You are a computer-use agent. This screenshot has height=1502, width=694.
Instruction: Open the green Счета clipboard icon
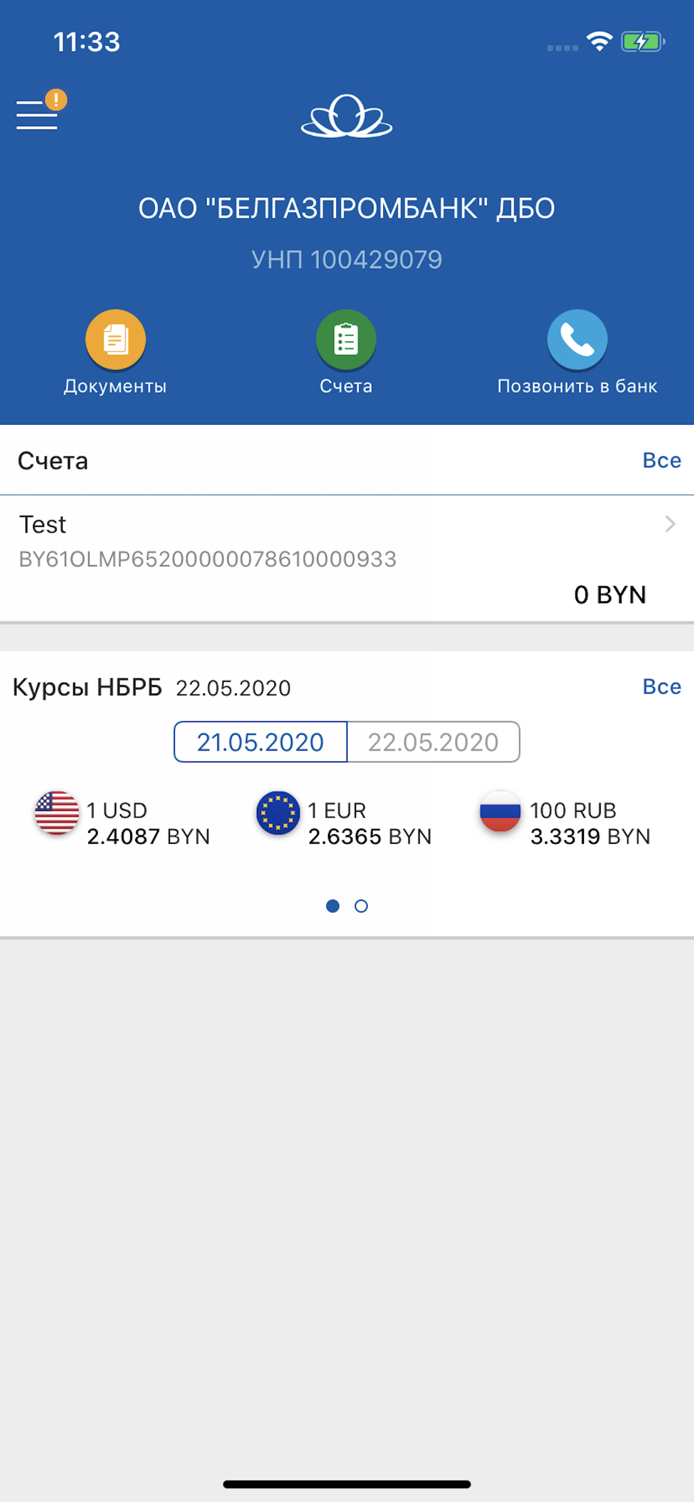pyautogui.click(x=346, y=339)
